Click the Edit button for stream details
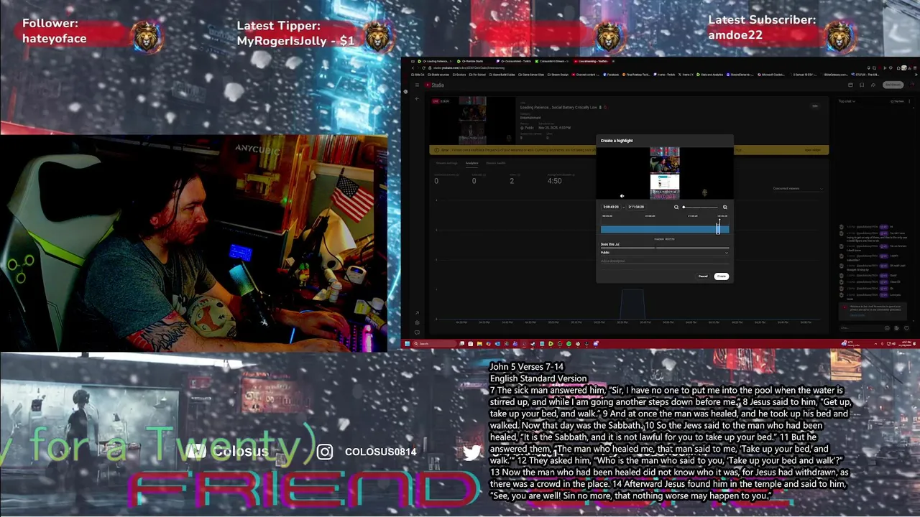 [815, 106]
